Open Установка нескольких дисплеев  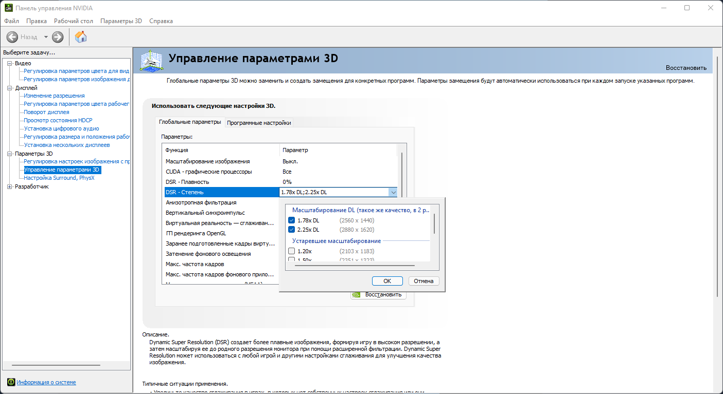67,145
